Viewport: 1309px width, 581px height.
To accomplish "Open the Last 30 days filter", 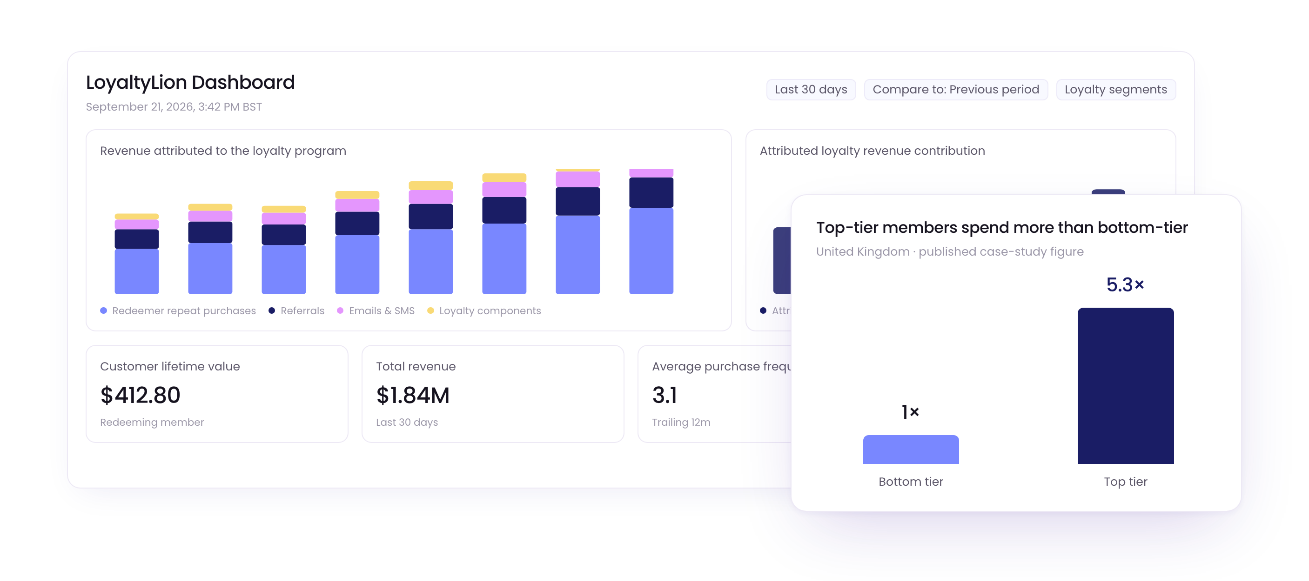I will 811,89.
